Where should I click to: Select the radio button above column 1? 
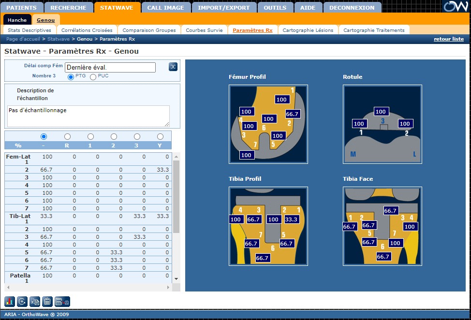pyautogui.click(x=90, y=137)
